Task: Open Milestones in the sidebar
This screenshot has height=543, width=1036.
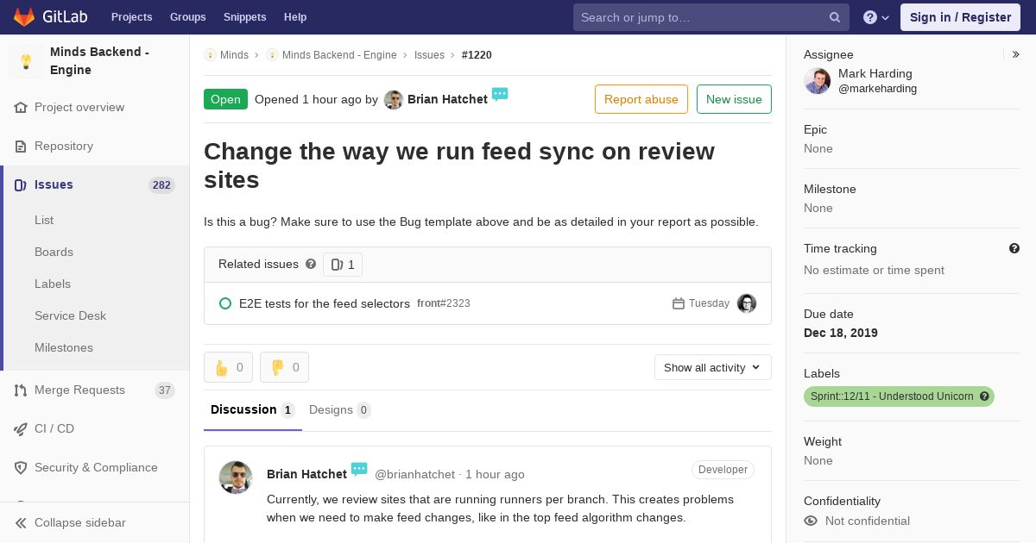Action: (x=64, y=348)
